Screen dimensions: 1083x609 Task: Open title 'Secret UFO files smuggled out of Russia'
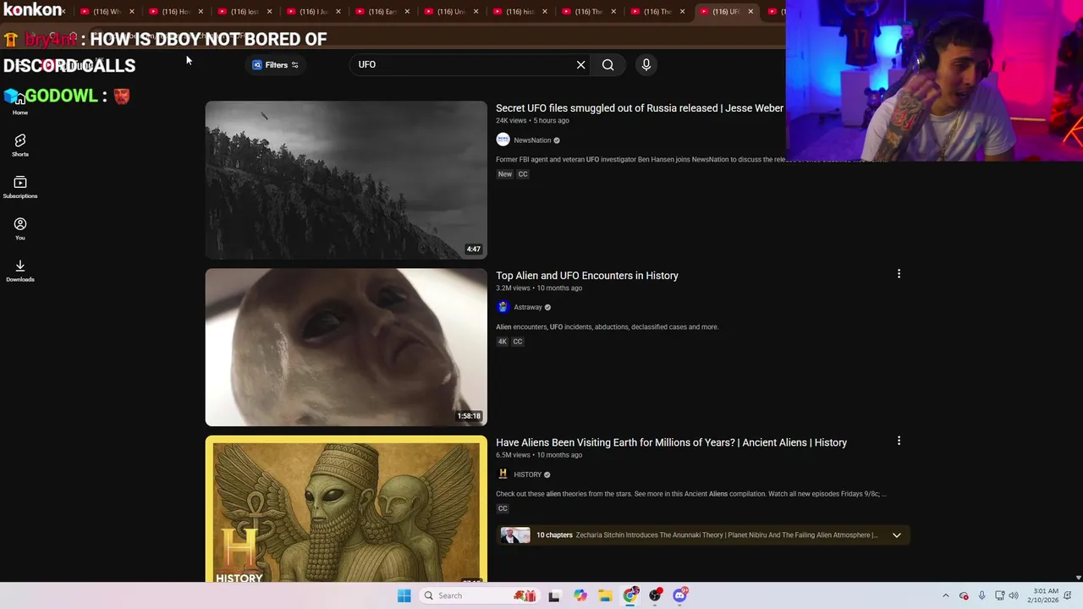click(x=639, y=108)
